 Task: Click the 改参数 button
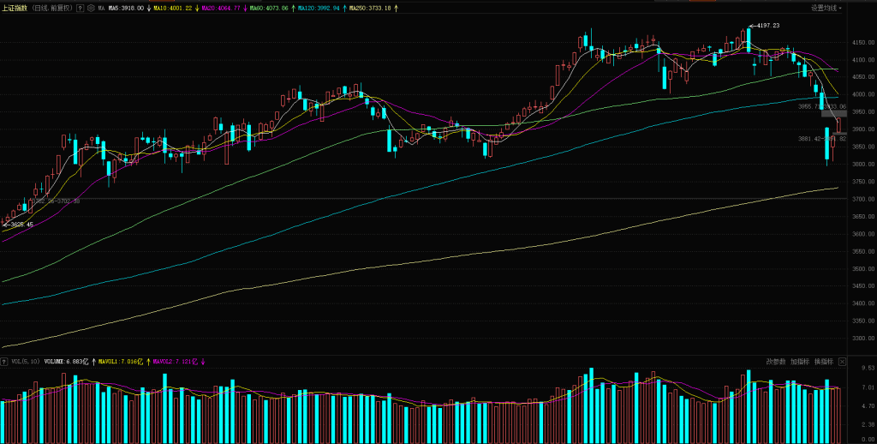tap(775, 362)
